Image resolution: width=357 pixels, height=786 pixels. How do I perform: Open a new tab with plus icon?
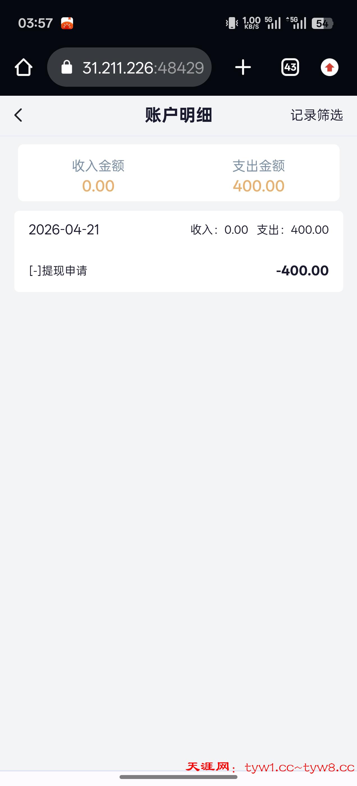pyautogui.click(x=243, y=67)
